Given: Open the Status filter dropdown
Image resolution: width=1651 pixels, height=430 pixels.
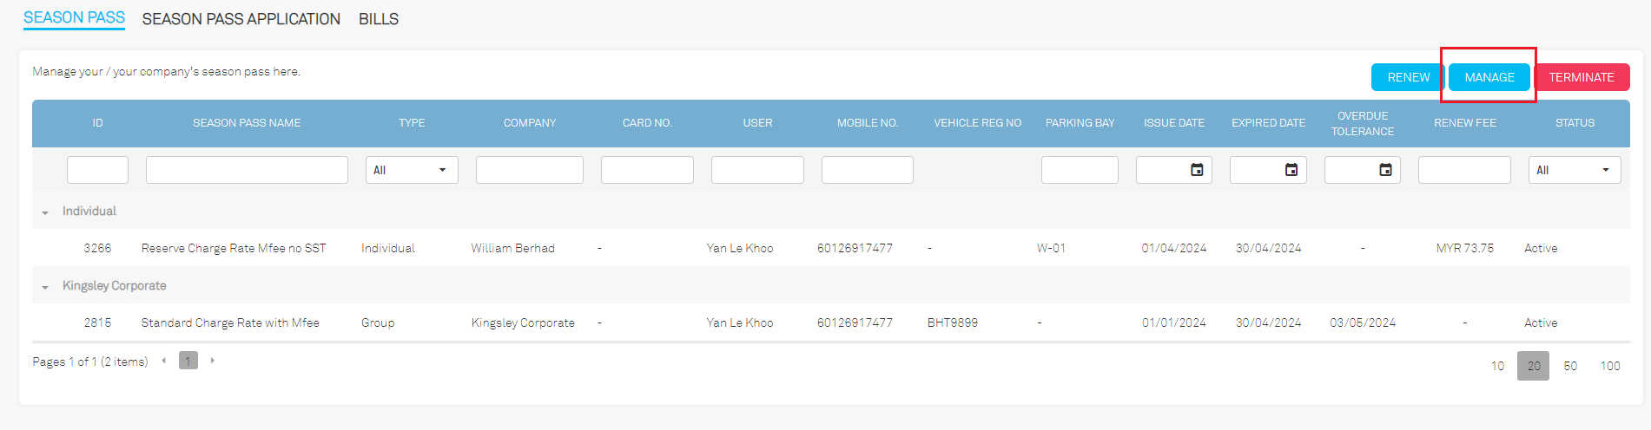Looking at the screenshot, I should [1574, 170].
